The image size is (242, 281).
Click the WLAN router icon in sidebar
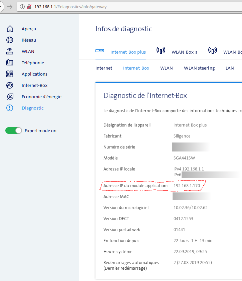click(x=10, y=52)
